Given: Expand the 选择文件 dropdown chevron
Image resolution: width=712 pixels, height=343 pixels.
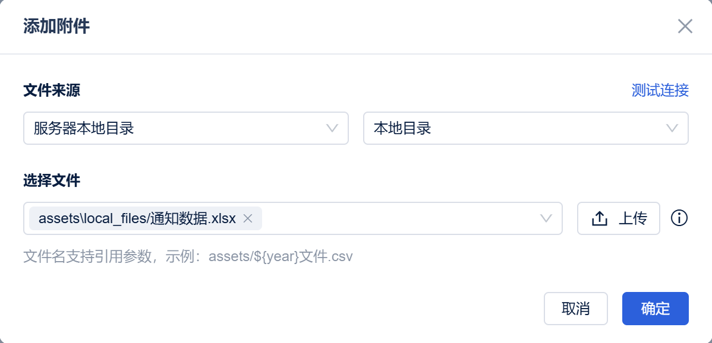Looking at the screenshot, I should (546, 218).
